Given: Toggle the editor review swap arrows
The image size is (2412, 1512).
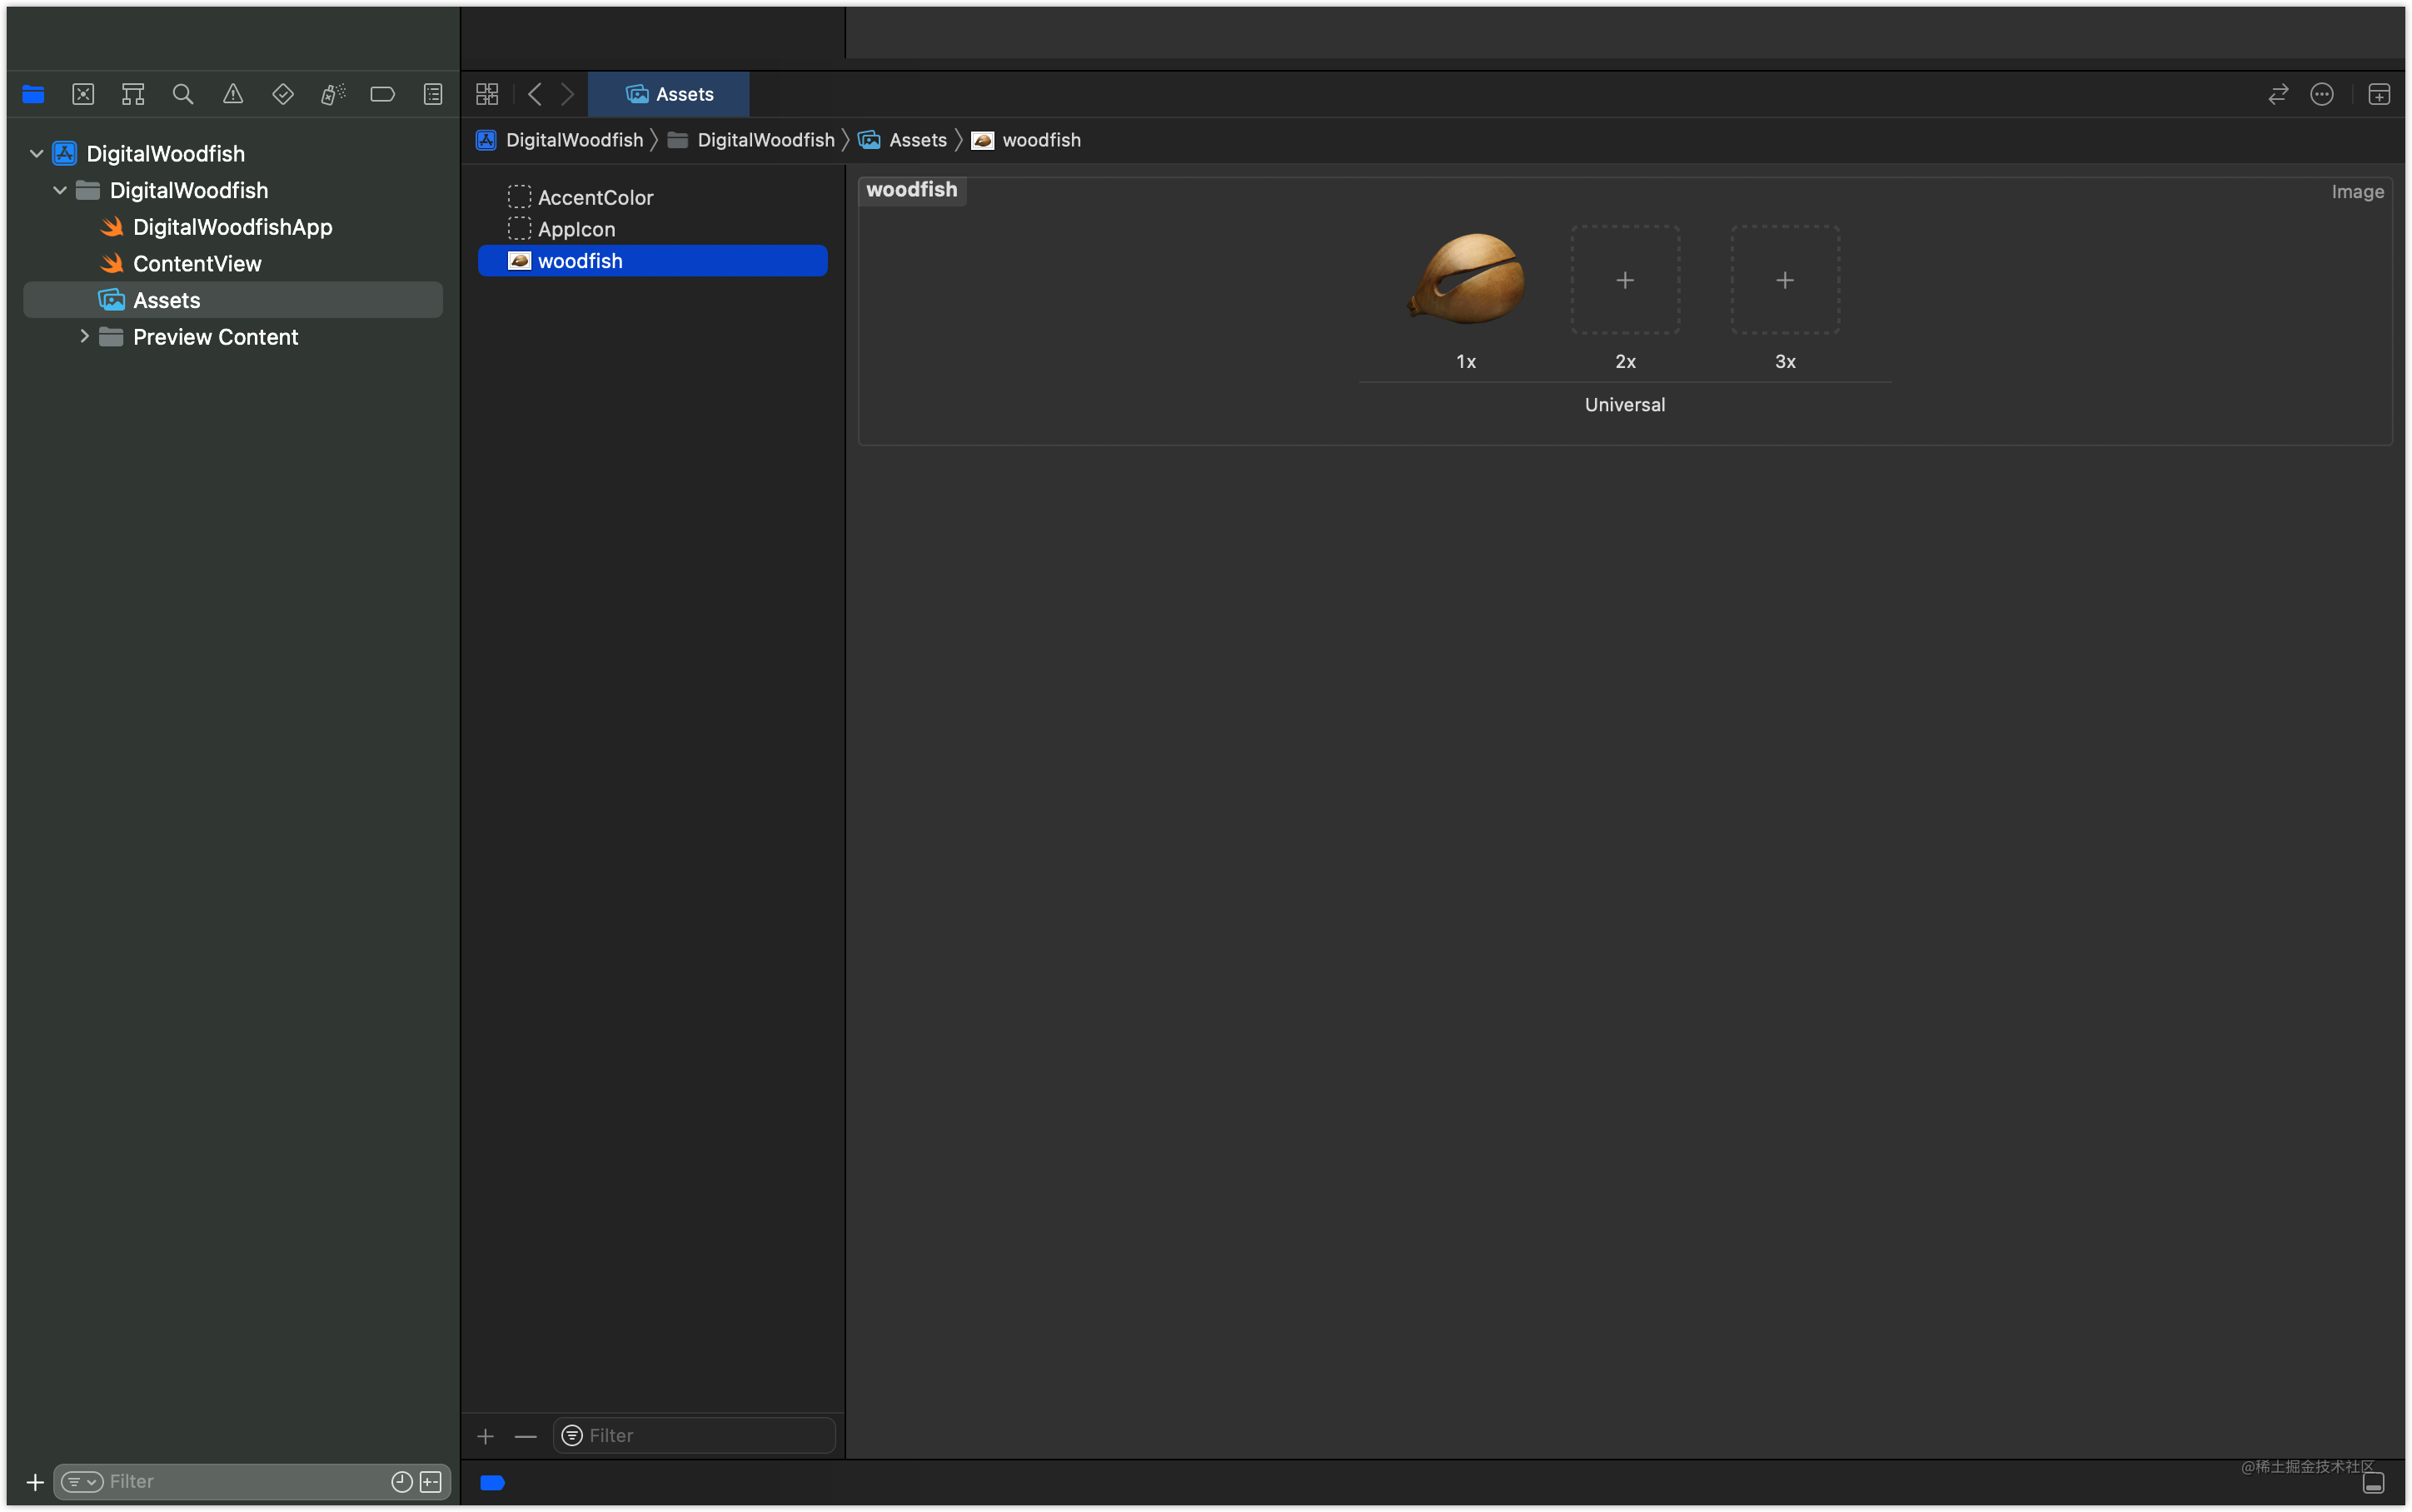Looking at the screenshot, I should 2278,94.
